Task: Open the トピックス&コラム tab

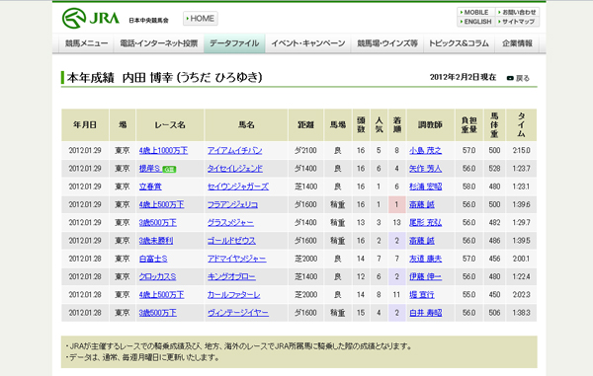Action: click(459, 43)
